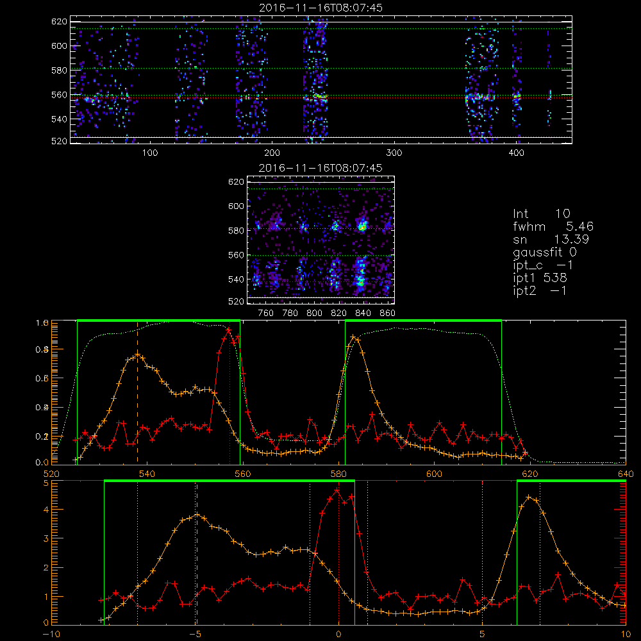Click the 640 x-axis label of the profile plot
The image size is (641, 641).
(x=626, y=474)
